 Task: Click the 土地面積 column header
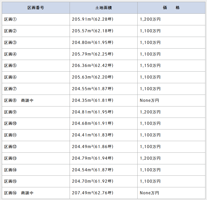tap(103, 8)
